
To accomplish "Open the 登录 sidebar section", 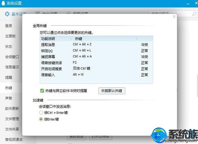I will tap(9, 26).
